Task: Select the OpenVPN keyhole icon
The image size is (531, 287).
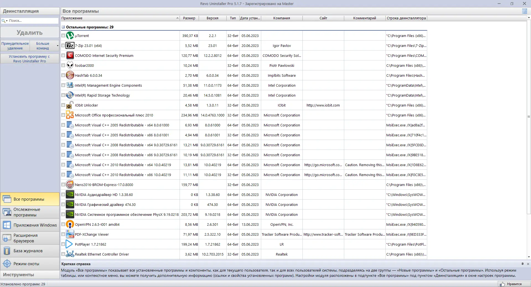Action: click(x=70, y=224)
